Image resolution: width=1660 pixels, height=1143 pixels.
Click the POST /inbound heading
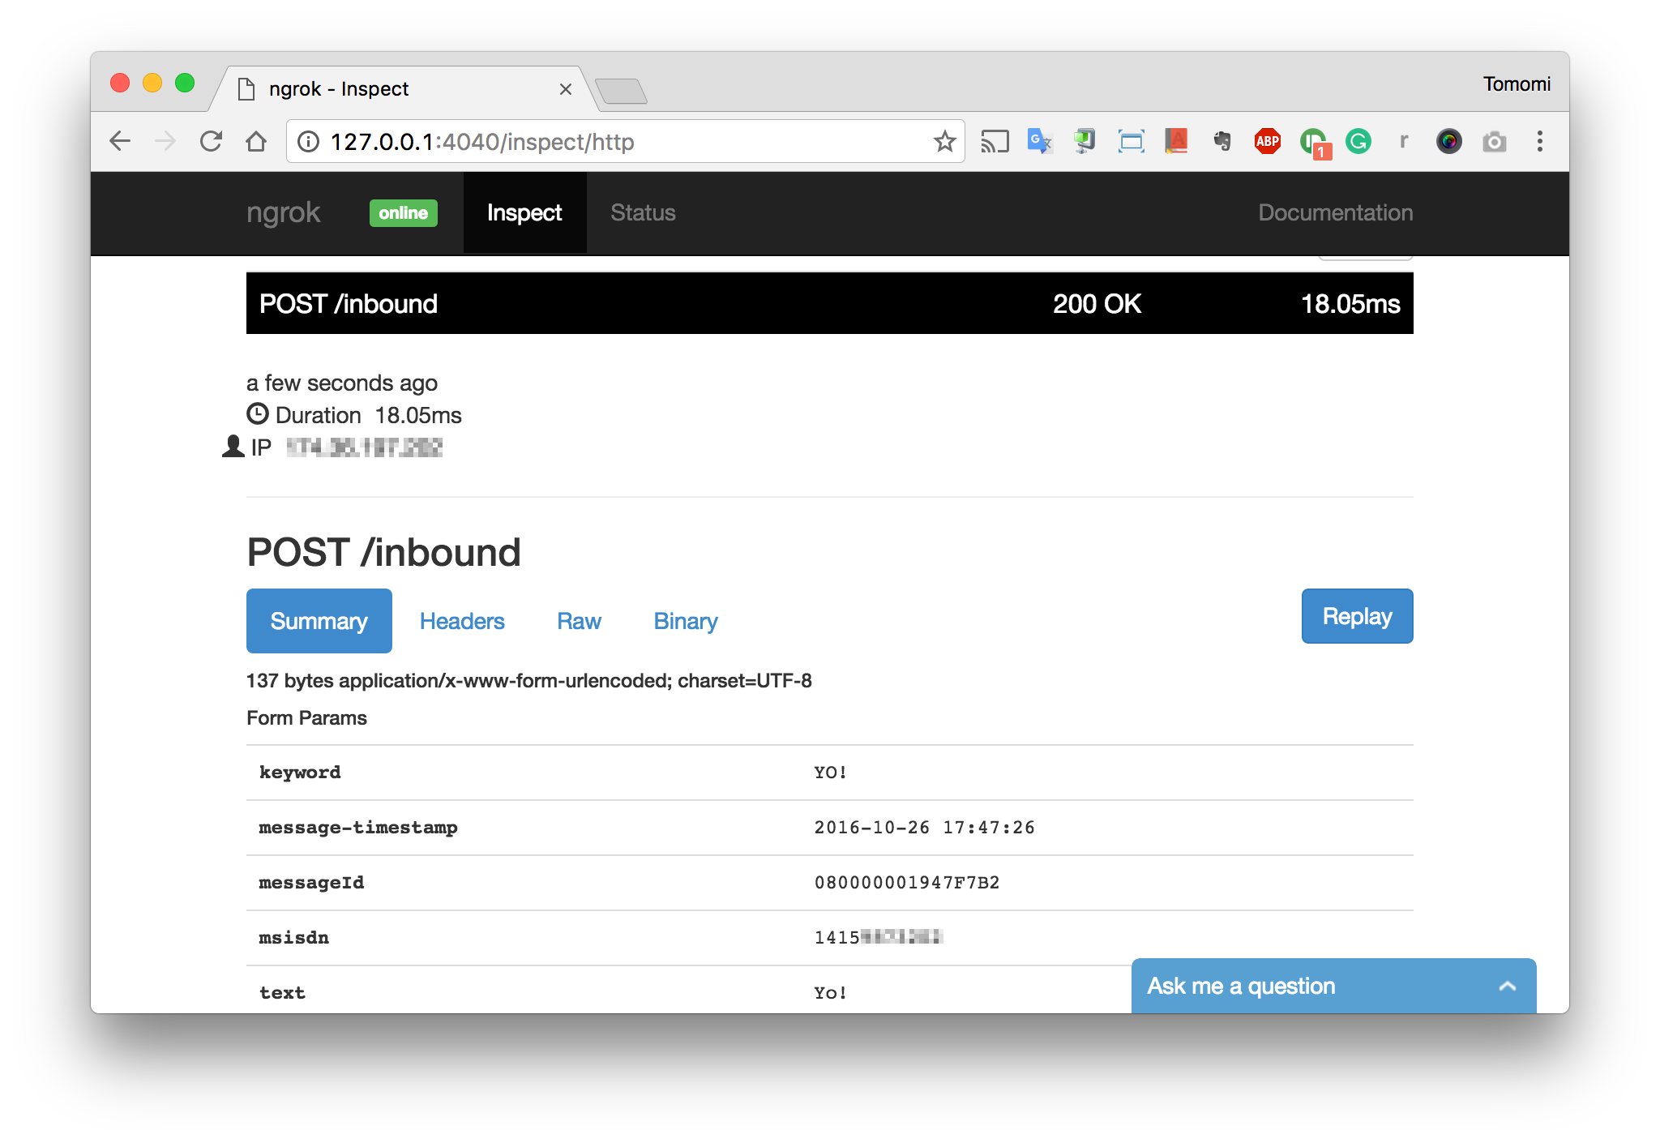(x=383, y=552)
